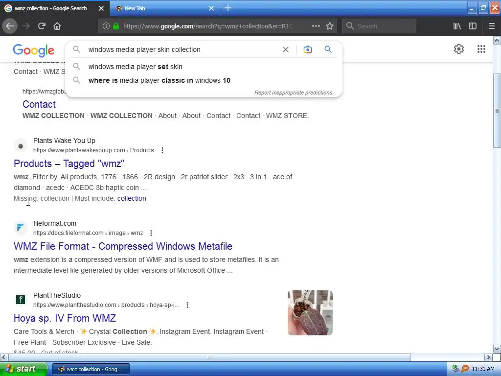
Task: Click the Plants Wake You Up favicon
Action: click(21, 146)
